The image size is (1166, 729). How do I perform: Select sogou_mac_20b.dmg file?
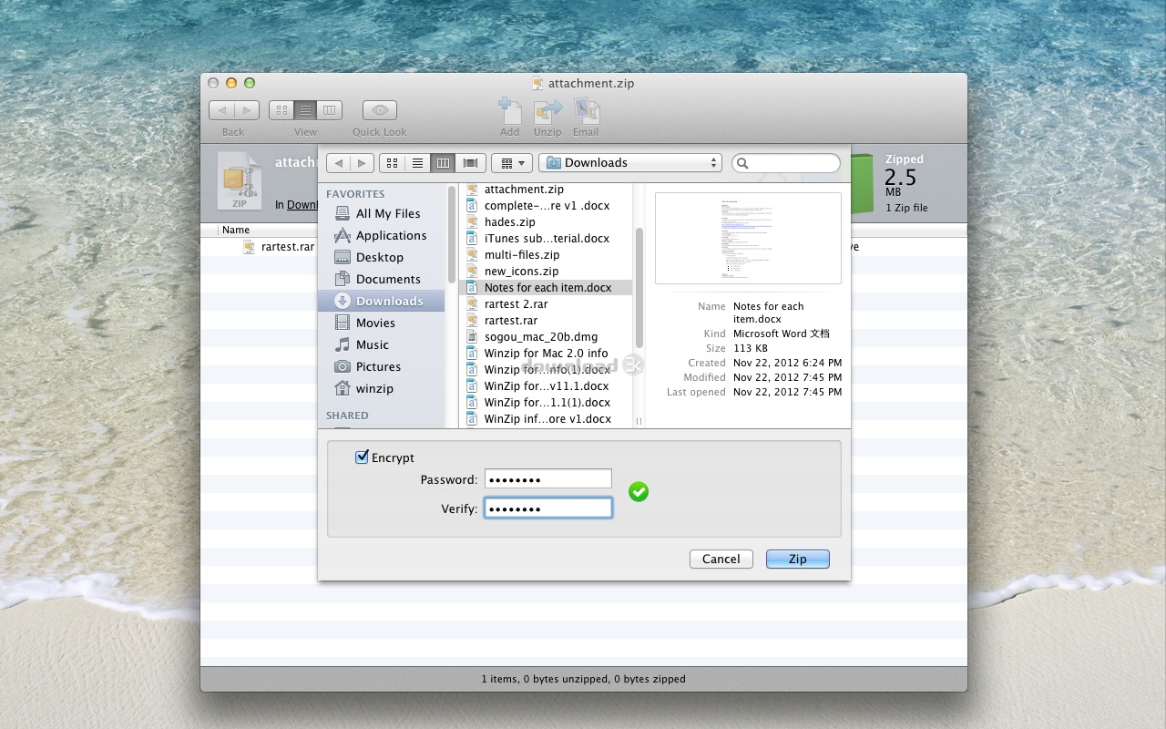click(x=546, y=337)
